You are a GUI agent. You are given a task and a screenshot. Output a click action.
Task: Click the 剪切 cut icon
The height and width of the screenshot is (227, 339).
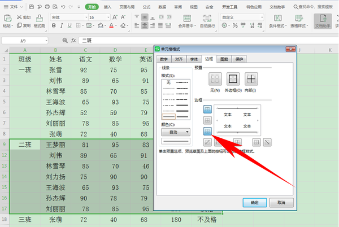click(24, 18)
